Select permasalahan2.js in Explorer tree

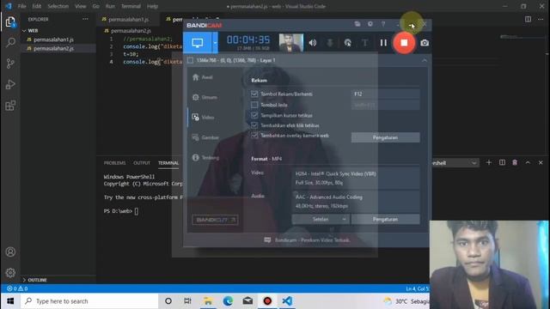[53, 48]
